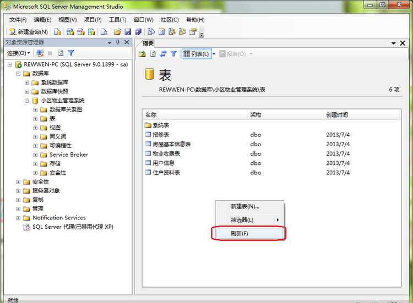Image resolution: width=413 pixels, height=303 pixels.
Task: Open the 系统表 folder in list
Action: [160, 125]
